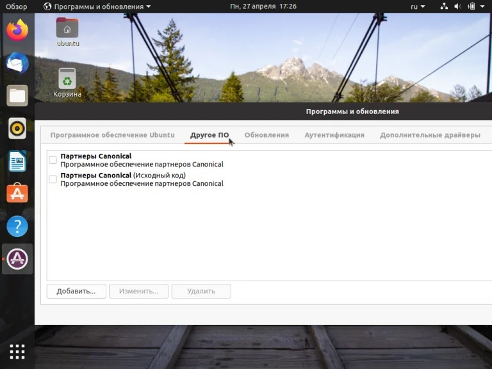Click the battery icon in top bar
This screenshot has width=492, height=369.
click(x=471, y=6)
